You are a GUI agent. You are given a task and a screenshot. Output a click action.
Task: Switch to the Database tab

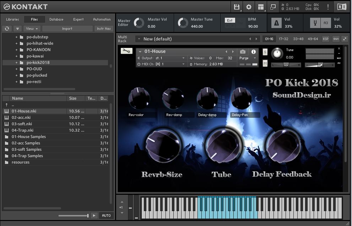point(56,19)
